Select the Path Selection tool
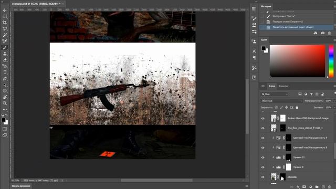336x189 pixels. (x=5, y=85)
